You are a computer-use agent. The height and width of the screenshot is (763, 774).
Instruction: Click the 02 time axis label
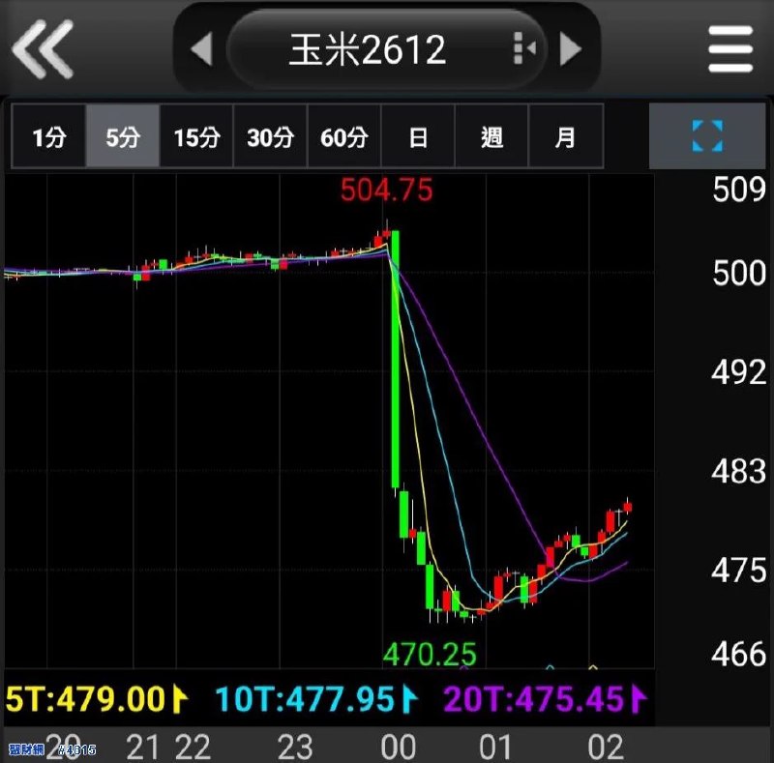(x=606, y=747)
